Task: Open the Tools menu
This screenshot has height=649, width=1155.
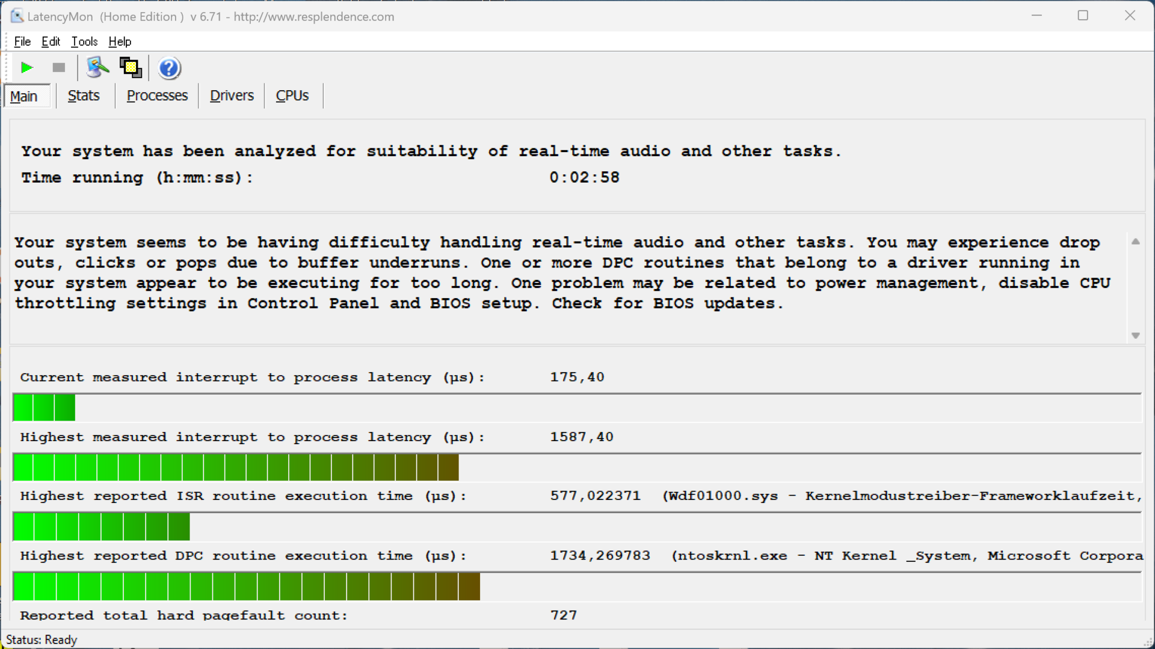Action: (x=84, y=41)
